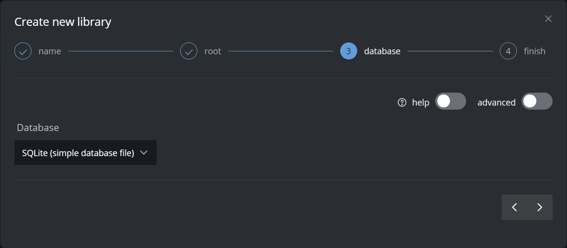
Task: Turn on the advanced toggle switch
Action: point(537,101)
